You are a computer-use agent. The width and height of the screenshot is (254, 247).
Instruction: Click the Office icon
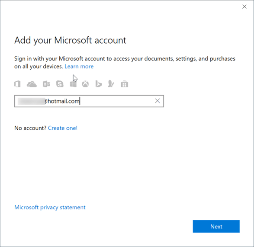[x=17, y=84]
